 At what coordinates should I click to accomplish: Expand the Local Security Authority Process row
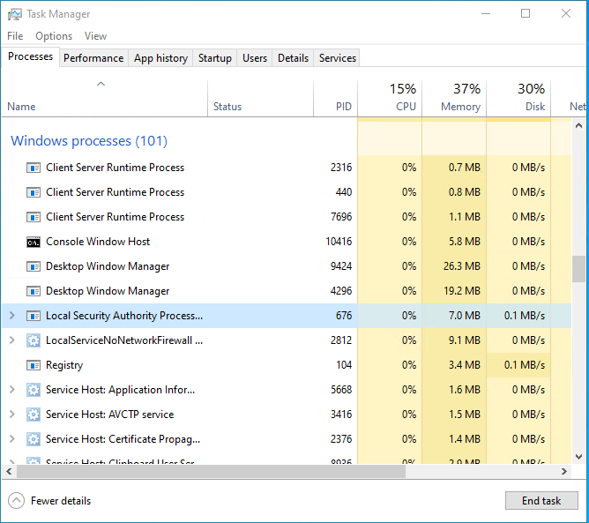tap(11, 316)
